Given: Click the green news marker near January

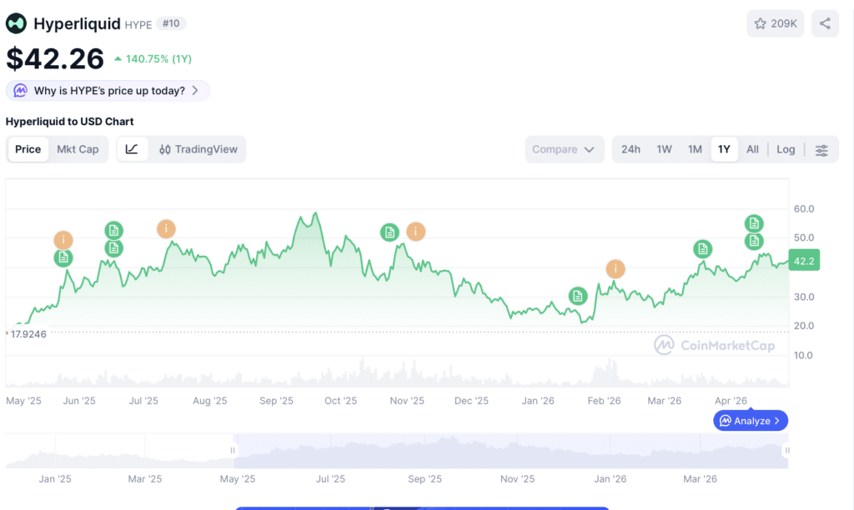Looking at the screenshot, I should point(578,296).
